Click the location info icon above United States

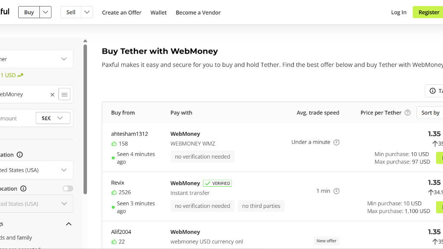(x=20, y=155)
